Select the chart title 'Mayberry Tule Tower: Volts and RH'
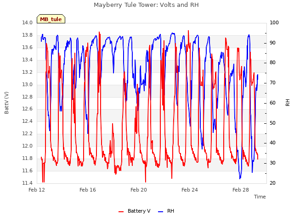Image resolution: width=294 pixels, height=220 pixels. click(146, 5)
